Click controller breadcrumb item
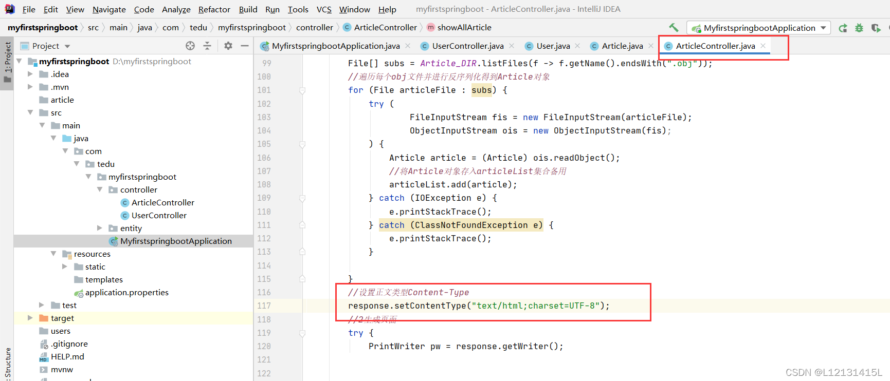Screen dimensions: 890x381 coord(315,28)
